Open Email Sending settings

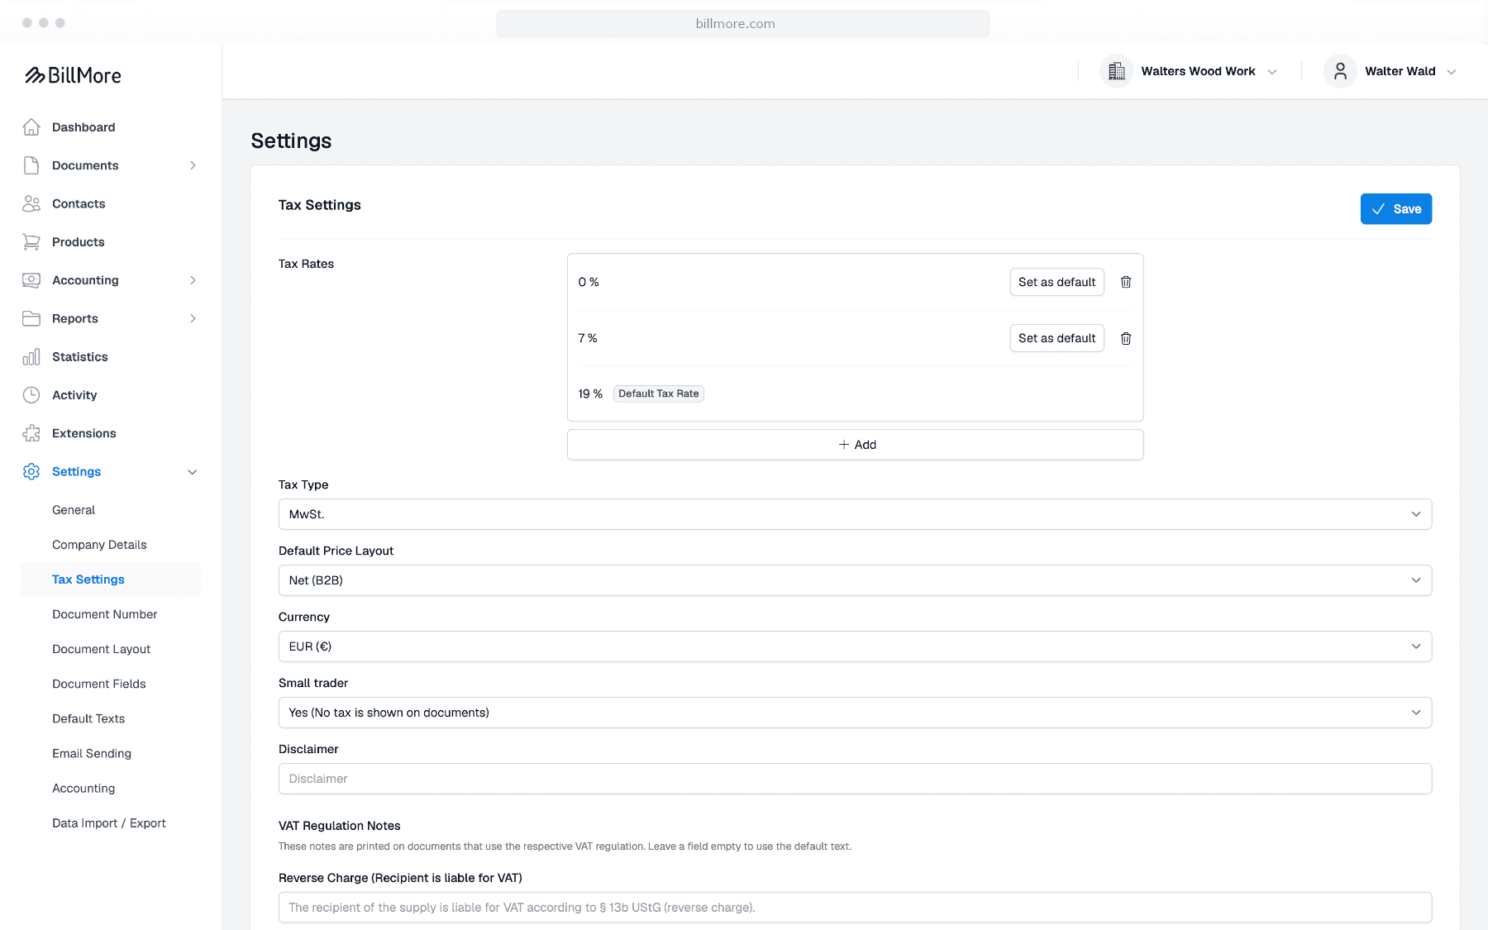[x=92, y=753]
